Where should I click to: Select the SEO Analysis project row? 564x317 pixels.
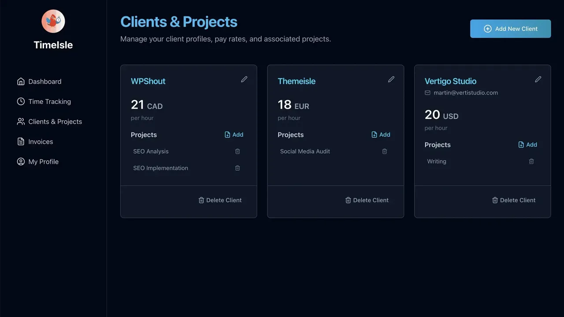tap(189, 151)
